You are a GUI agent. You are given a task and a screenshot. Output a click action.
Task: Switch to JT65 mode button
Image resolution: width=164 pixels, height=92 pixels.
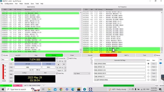(11, 81)
